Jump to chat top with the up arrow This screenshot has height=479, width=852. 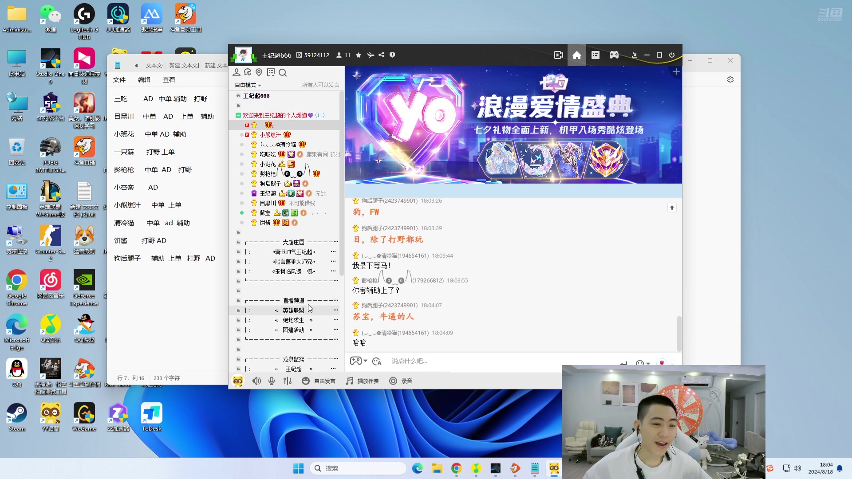pos(672,208)
